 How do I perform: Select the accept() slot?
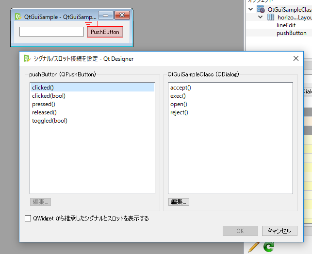click(230, 88)
